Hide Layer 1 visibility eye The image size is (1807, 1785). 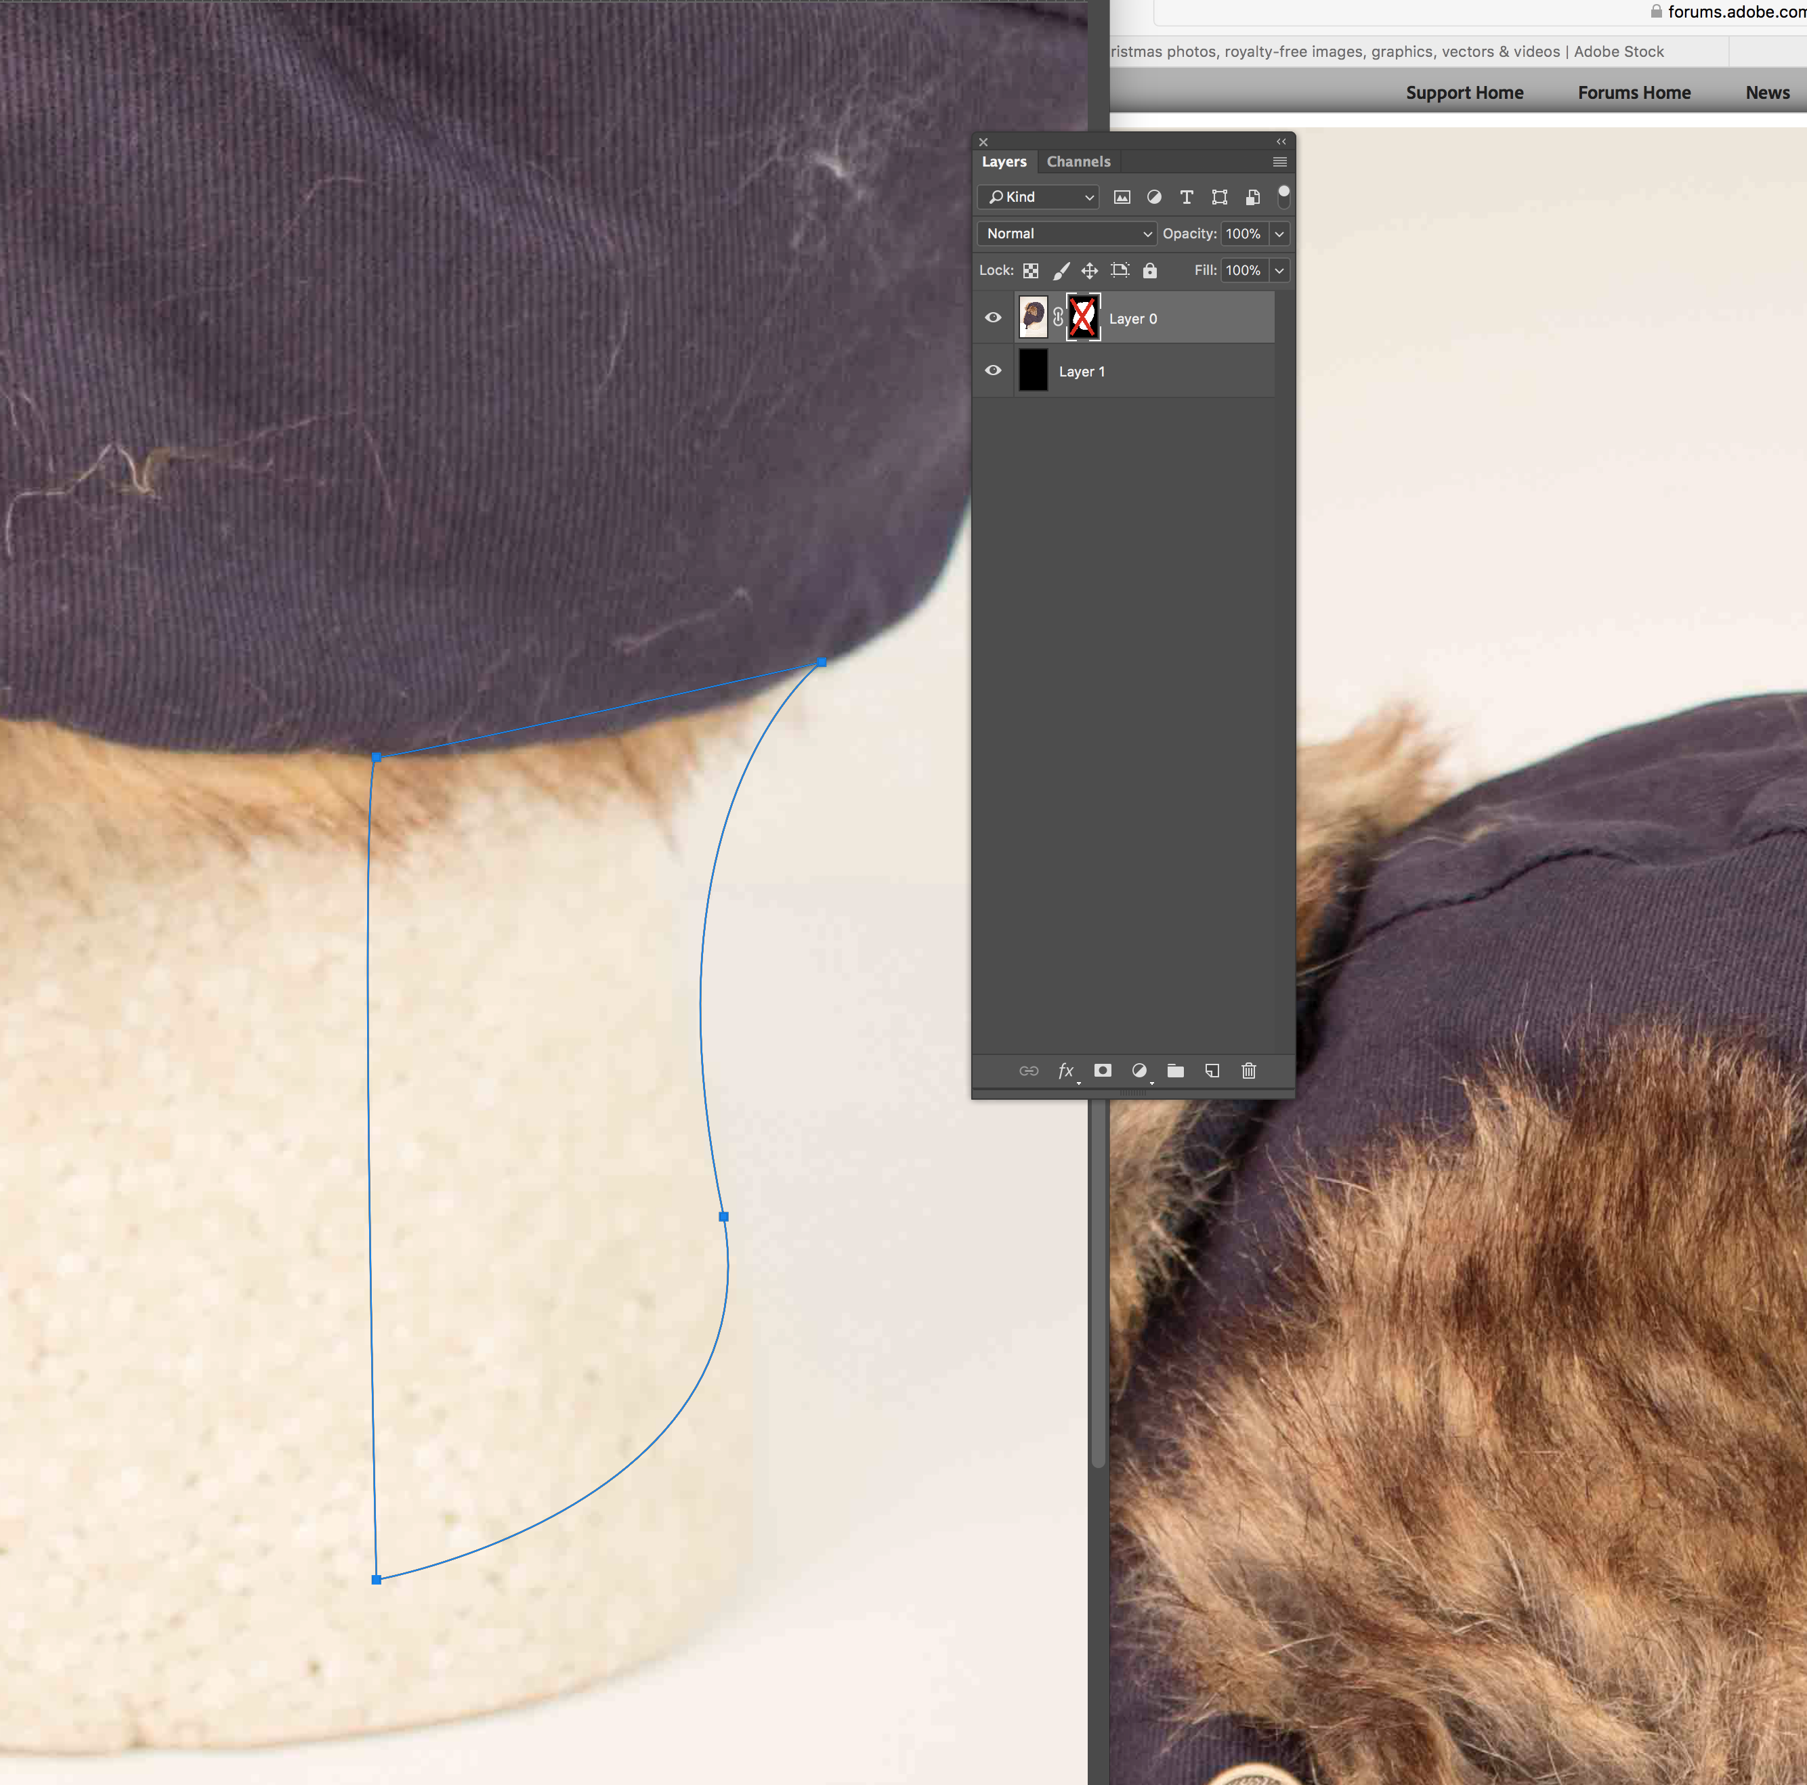[x=994, y=371]
